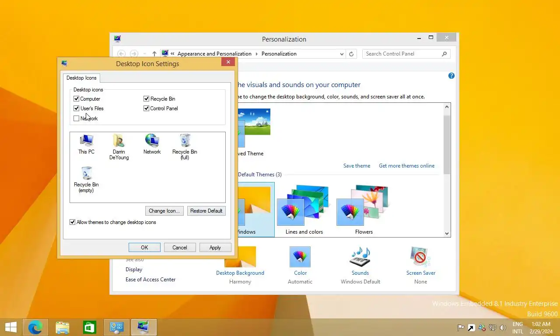This screenshot has height=336, width=560.
Task: Expand the address bar history dropdown
Action: click(x=342, y=54)
